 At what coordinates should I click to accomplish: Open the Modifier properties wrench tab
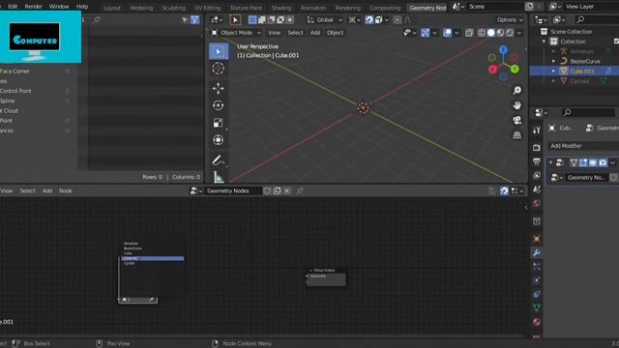[537, 253]
